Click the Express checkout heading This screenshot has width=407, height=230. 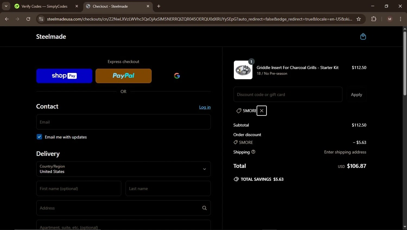123,62
